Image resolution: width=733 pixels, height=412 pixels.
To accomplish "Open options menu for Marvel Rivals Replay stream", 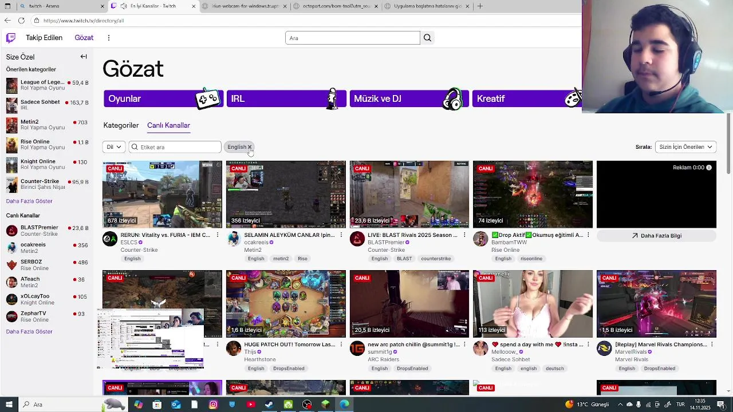I will 712,344.
